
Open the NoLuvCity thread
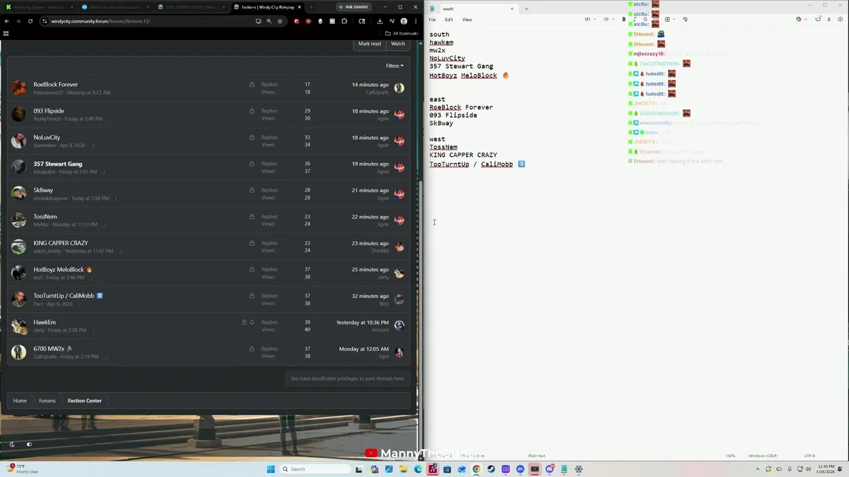pyautogui.click(x=46, y=137)
